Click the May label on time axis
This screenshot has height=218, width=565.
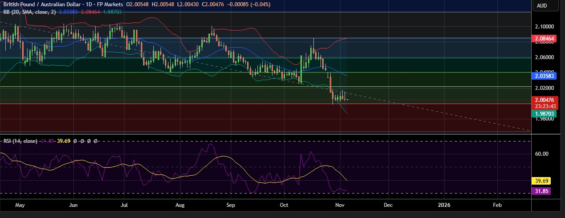point(20,206)
